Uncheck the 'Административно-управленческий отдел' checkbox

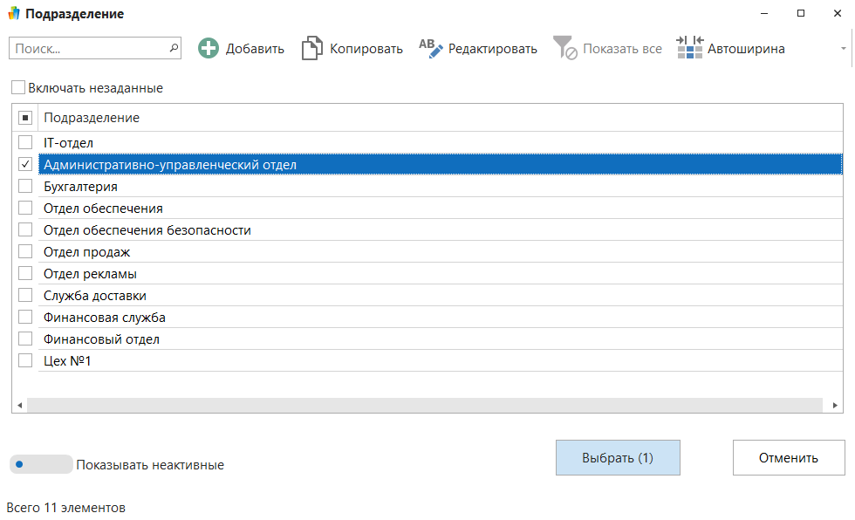click(x=25, y=164)
